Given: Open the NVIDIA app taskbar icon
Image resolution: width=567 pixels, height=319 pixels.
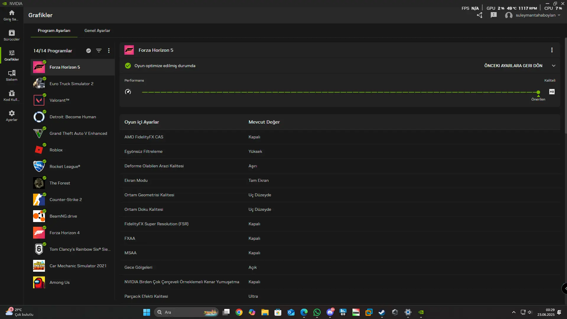Looking at the screenshot, I should click(x=421, y=312).
